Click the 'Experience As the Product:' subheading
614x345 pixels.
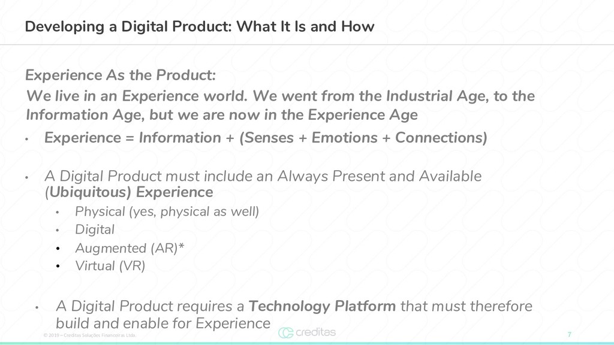121,75
